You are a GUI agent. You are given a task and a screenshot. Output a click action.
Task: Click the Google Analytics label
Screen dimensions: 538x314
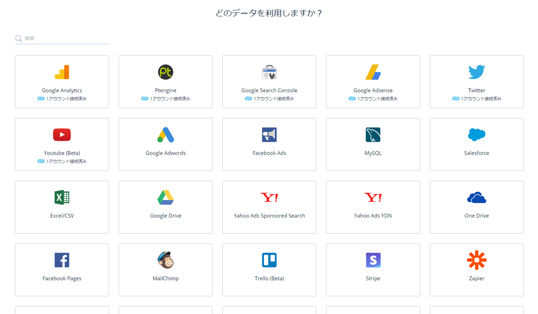tap(62, 91)
